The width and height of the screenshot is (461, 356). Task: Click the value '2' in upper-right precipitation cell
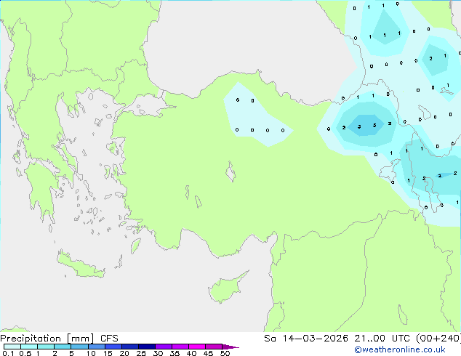pyautogui.click(x=430, y=58)
